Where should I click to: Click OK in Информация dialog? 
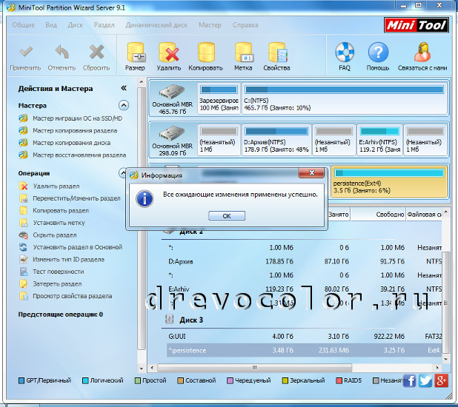point(227,216)
